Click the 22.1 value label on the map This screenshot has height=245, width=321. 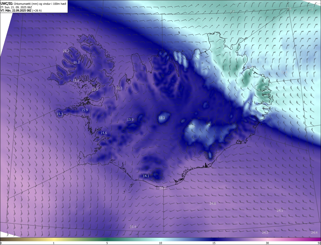tap(76, 80)
